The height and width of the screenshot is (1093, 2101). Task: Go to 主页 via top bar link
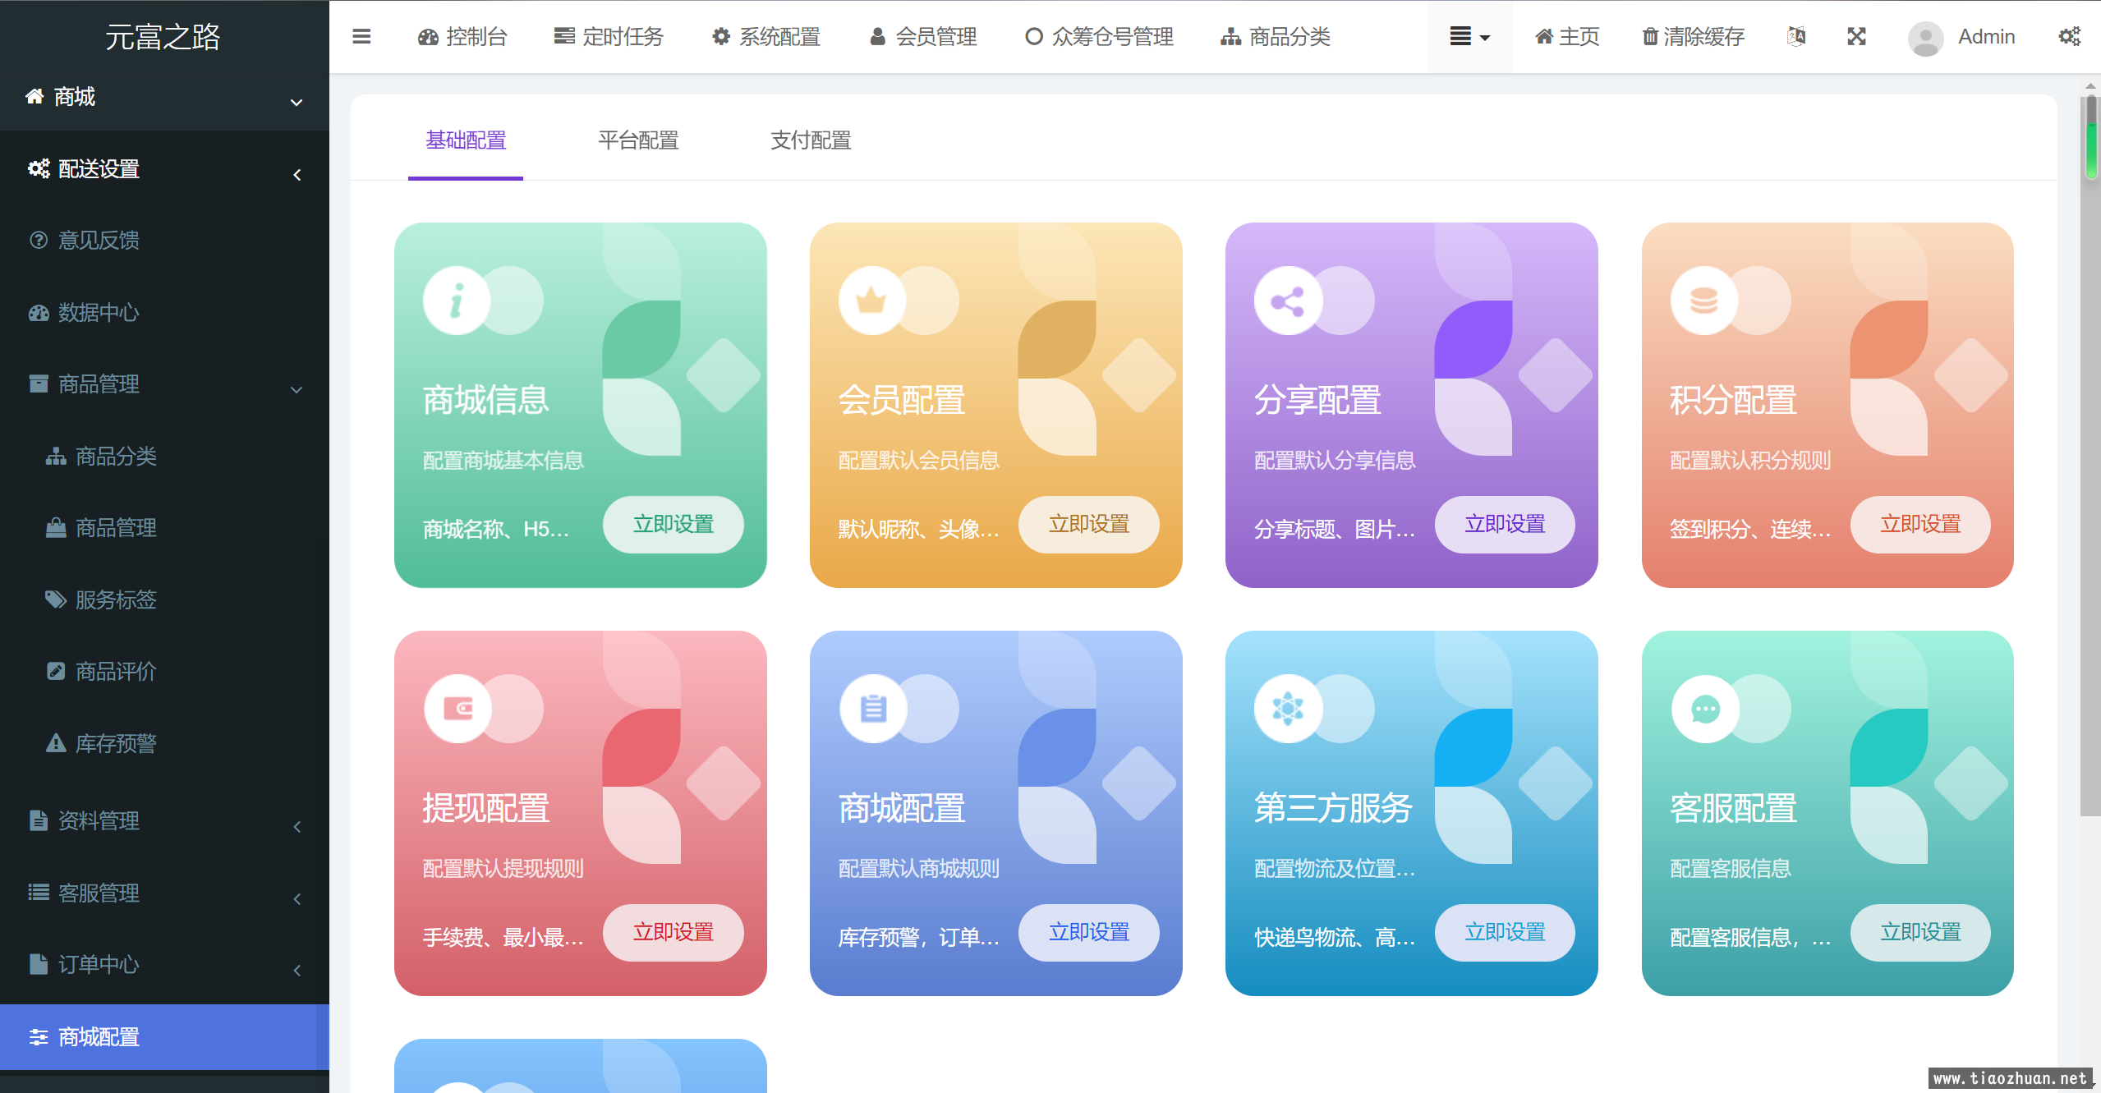point(1567,37)
